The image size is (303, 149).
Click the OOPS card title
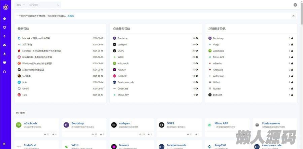(170, 123)
